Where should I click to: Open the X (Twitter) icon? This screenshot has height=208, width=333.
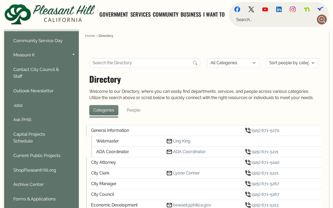tap(251, 9)
